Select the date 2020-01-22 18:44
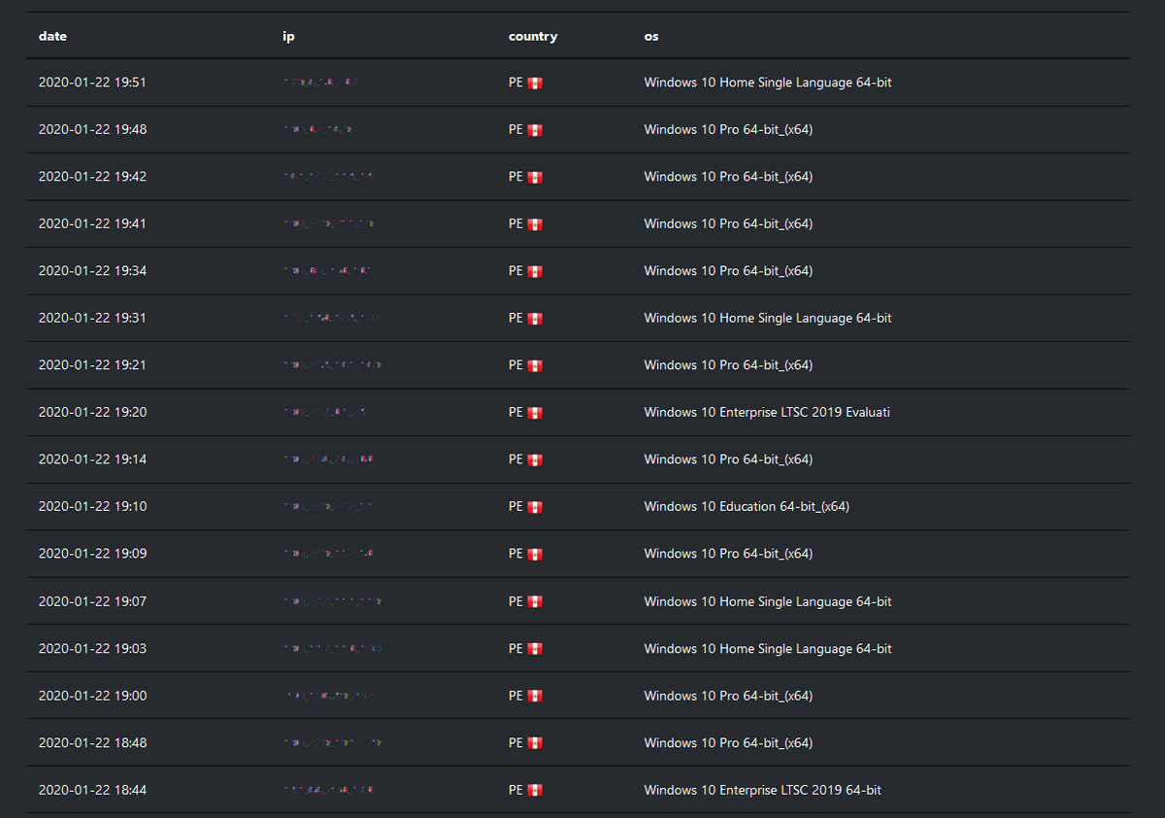Image resolution: width=1165 pixels, height=818 pixels. pos(92,790)
